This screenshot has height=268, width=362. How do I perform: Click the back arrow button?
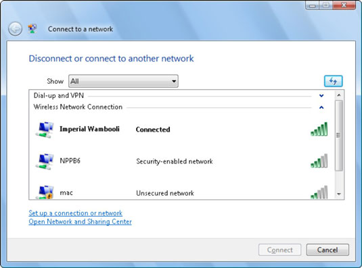click(x=16, y=29)
